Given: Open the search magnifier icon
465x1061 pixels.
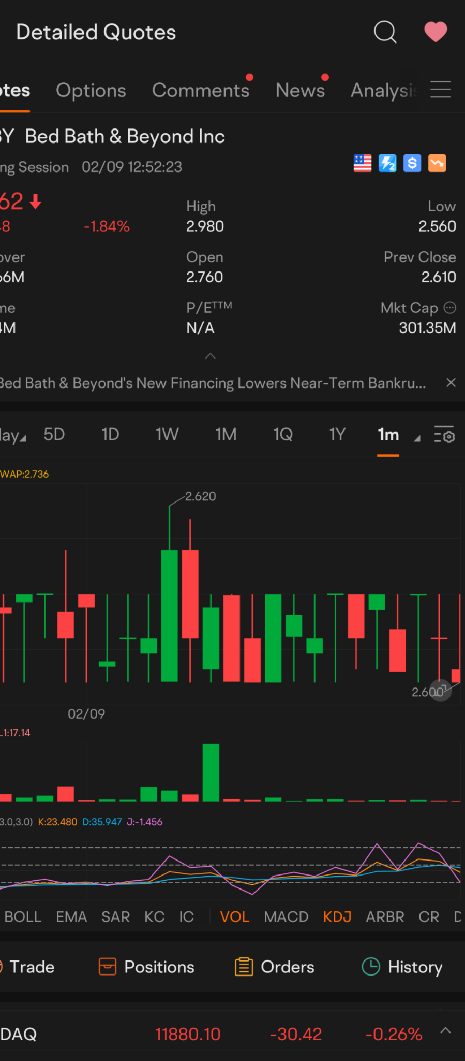Looking at the screenshot, I should coord(385,32).
